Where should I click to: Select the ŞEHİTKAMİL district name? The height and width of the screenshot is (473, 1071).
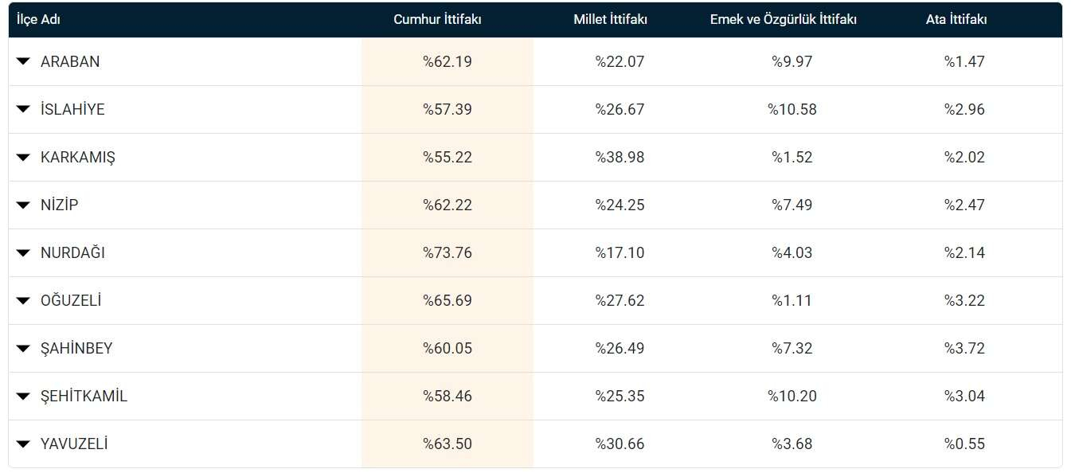84,396
